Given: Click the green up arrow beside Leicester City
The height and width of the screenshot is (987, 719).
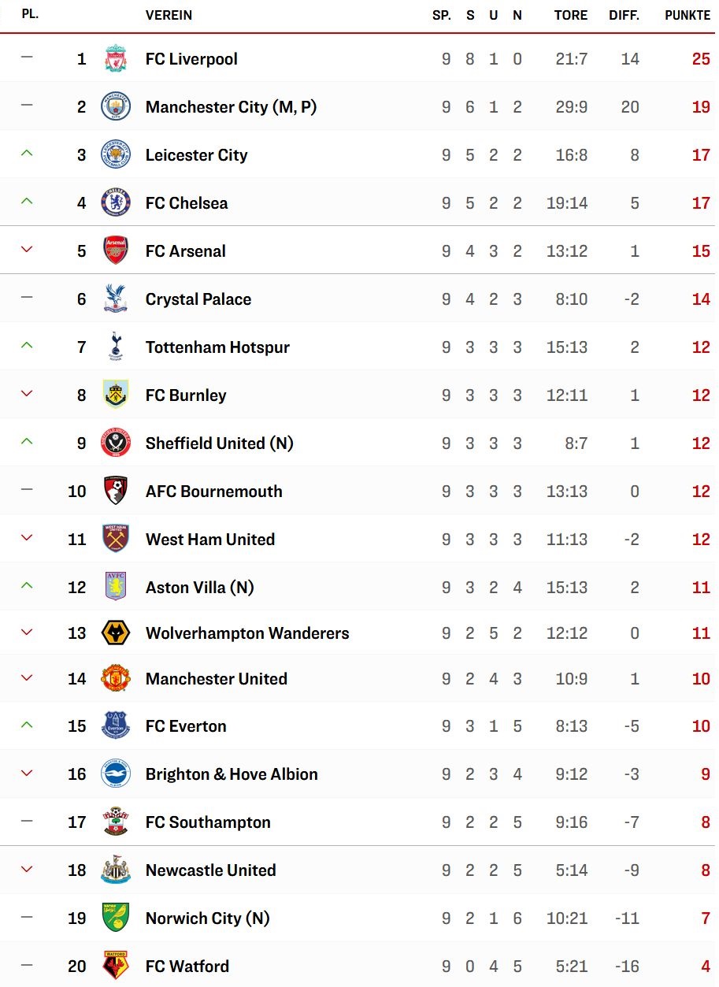Looking at the screenshot, I should [27, 154].
